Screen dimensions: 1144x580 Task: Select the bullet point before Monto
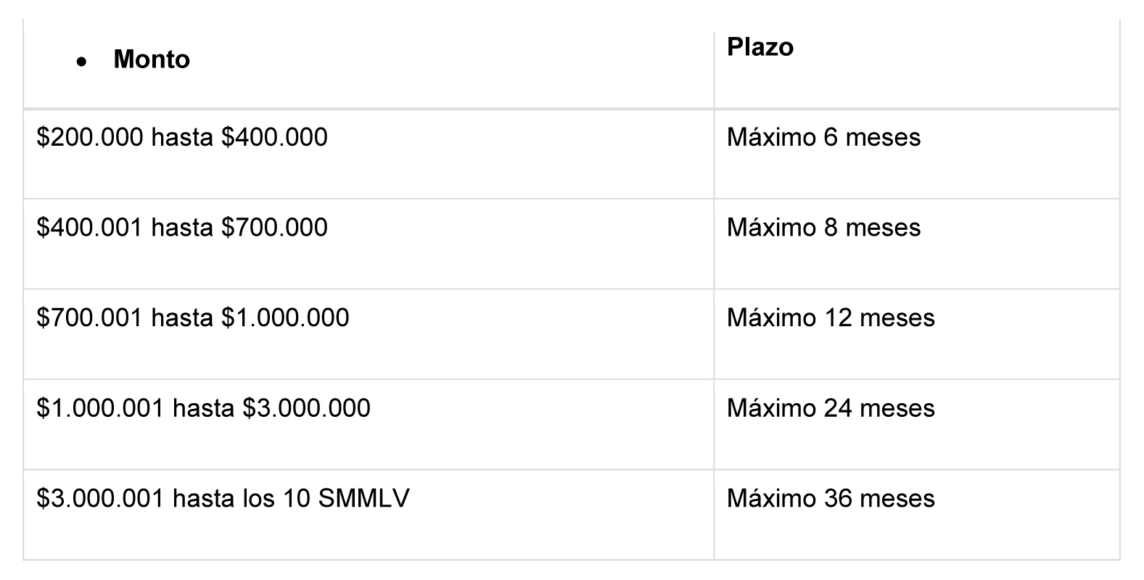[x=82, y=62]
